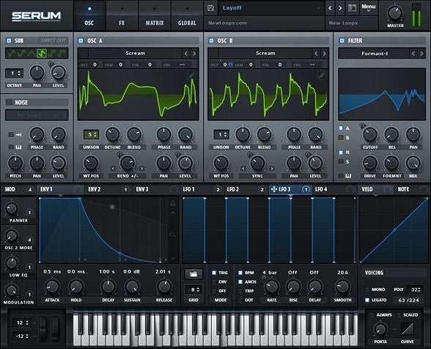
Task: Select the ENV 3 tab
Action: click(155, 189)
